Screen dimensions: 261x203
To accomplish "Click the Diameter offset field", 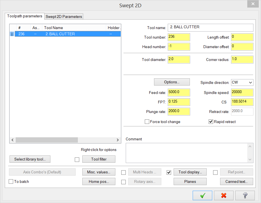I will (242, 46).
